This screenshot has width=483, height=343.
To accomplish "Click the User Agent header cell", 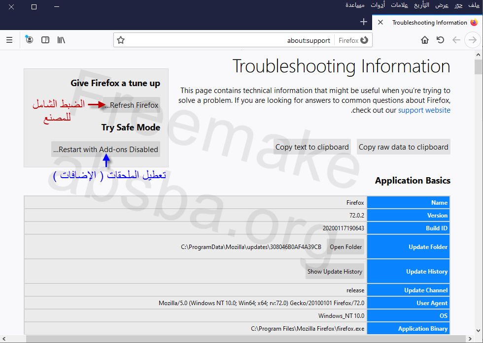I will [408, 303].
